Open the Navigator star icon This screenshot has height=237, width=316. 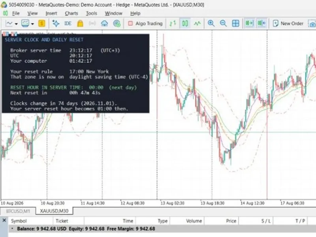point(56,23)
